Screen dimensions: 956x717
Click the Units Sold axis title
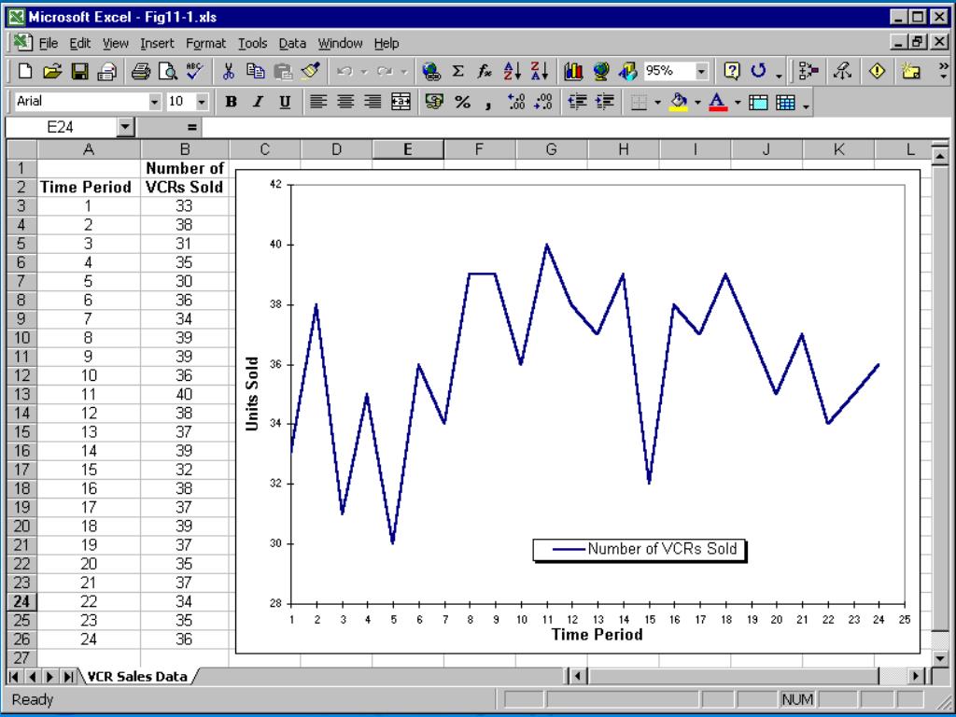pos(253,394)
